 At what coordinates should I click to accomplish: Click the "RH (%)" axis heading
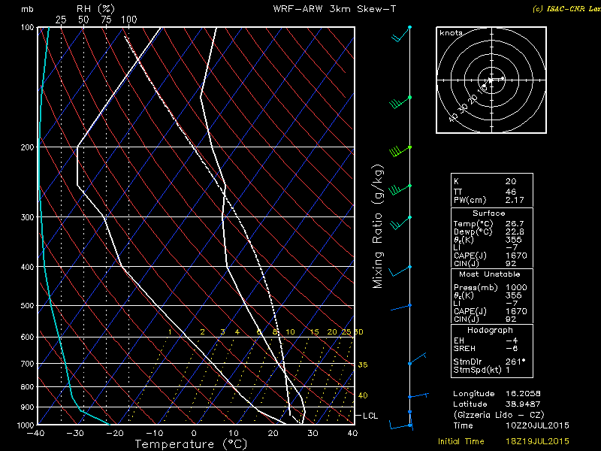pos(95,9)
